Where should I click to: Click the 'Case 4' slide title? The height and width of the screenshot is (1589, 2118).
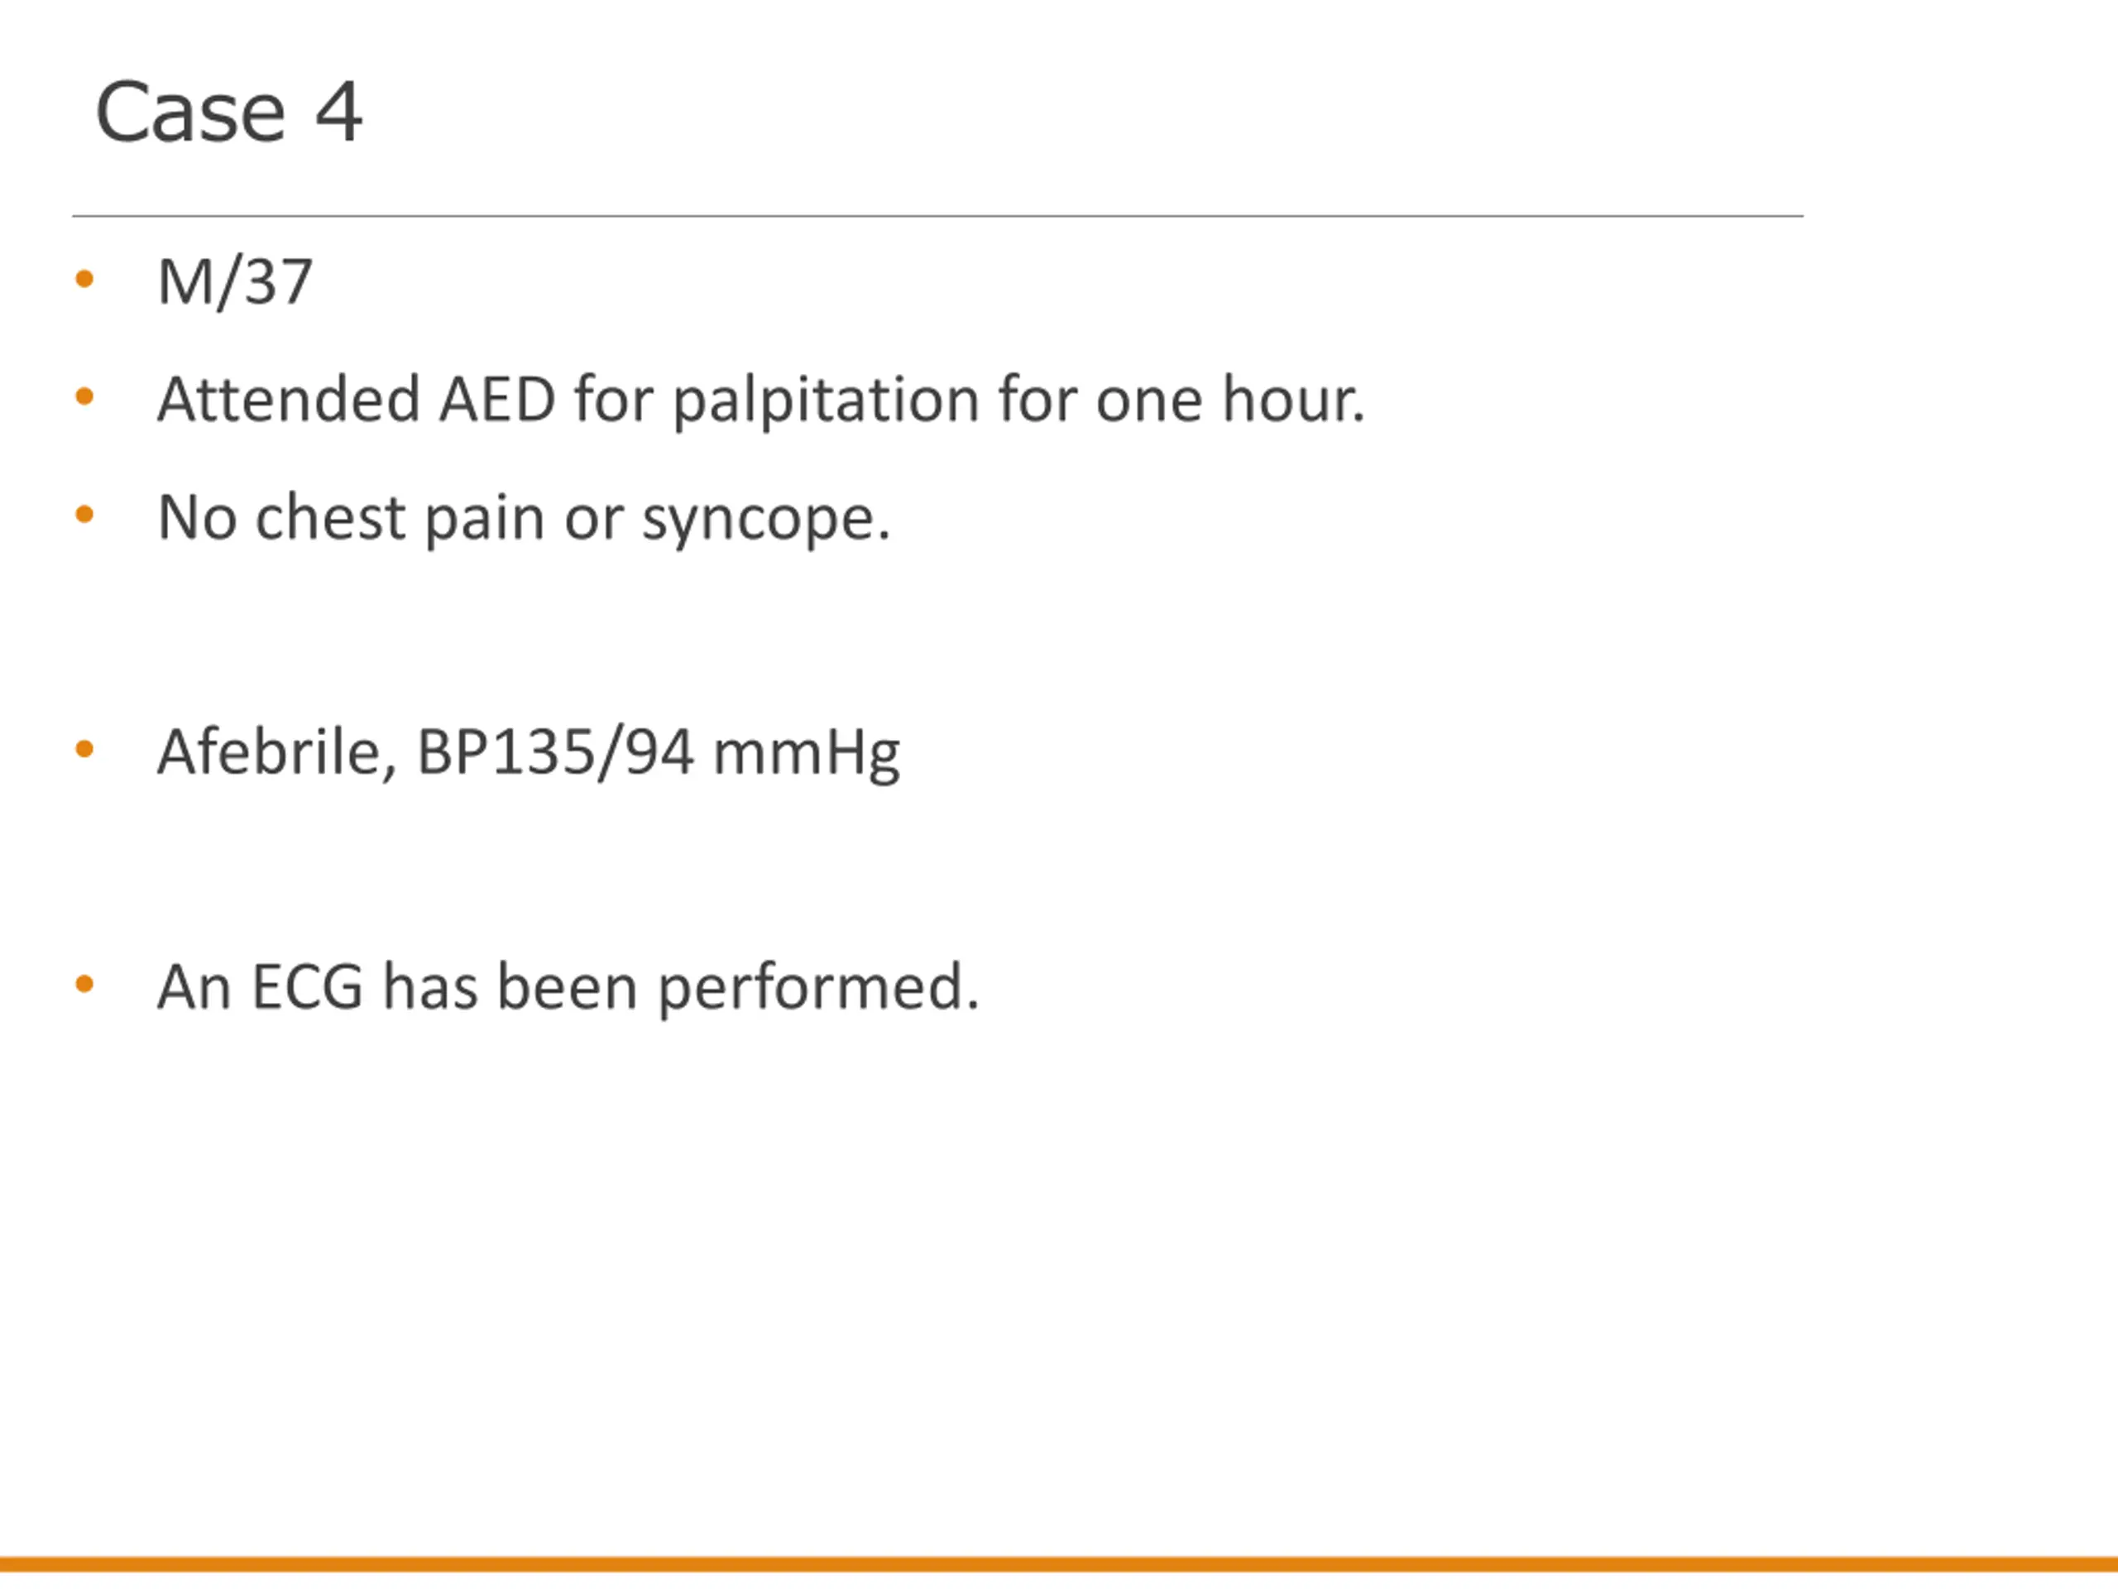(x=229, y=112)
